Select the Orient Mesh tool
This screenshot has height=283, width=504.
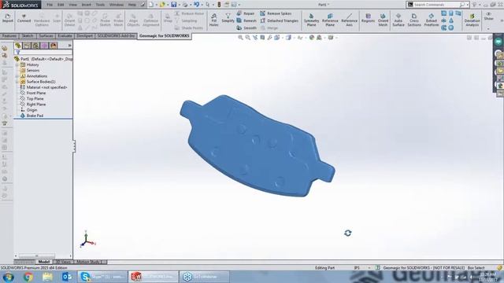pyautogui.click(x=383, y=20)
